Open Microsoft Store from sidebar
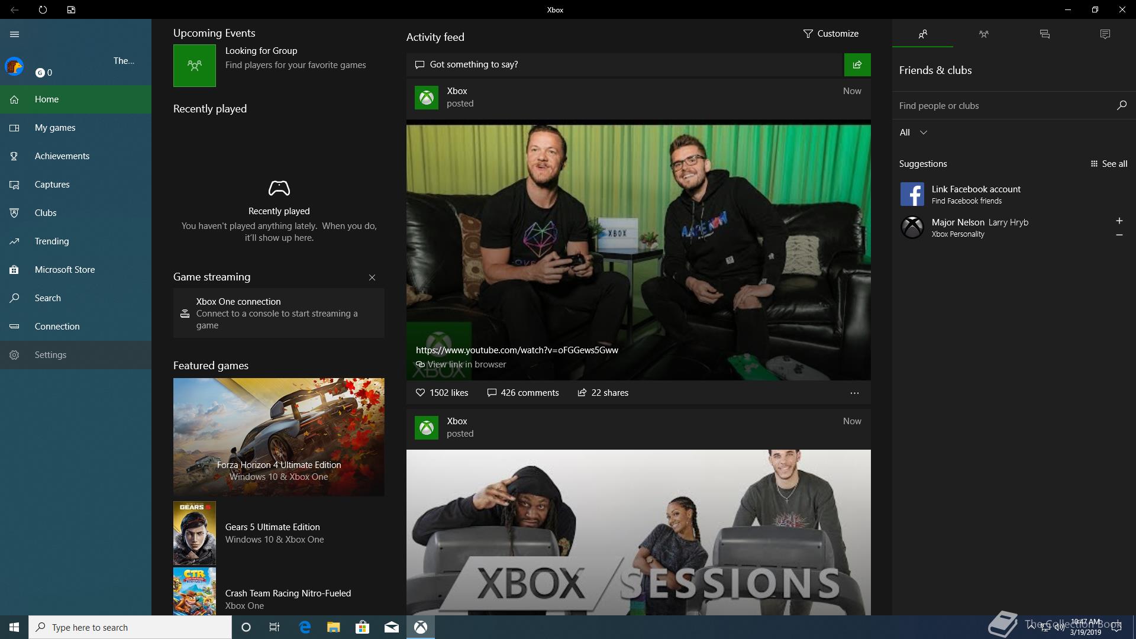 64,270
